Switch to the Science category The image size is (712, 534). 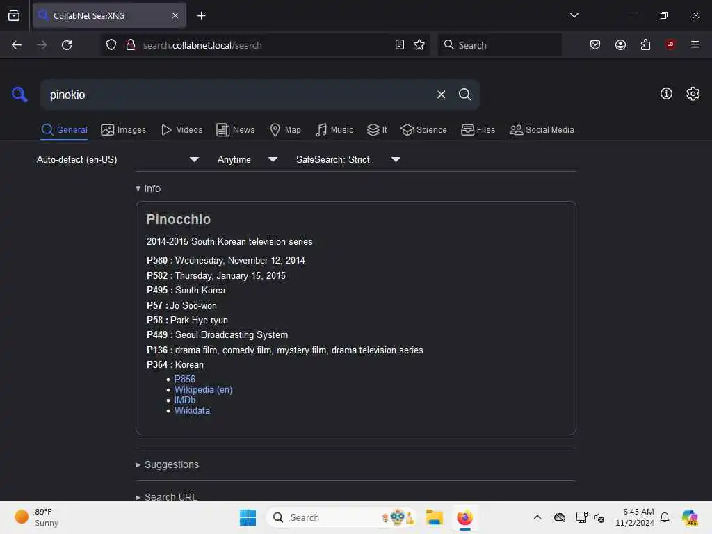pos(423,130)
